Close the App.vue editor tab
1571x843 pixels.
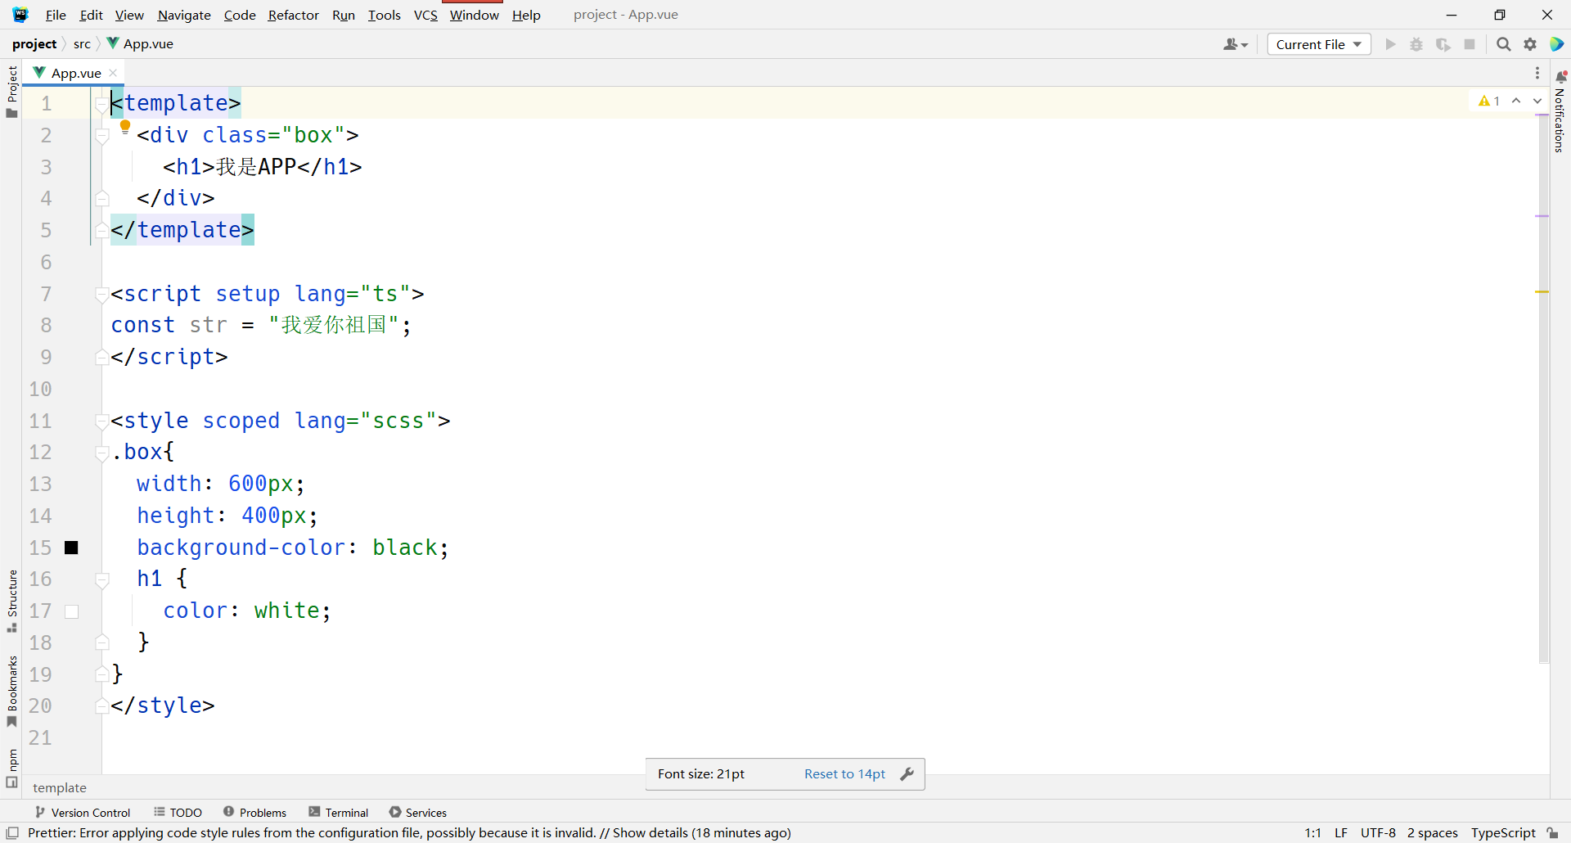click(x=113, y=73)
